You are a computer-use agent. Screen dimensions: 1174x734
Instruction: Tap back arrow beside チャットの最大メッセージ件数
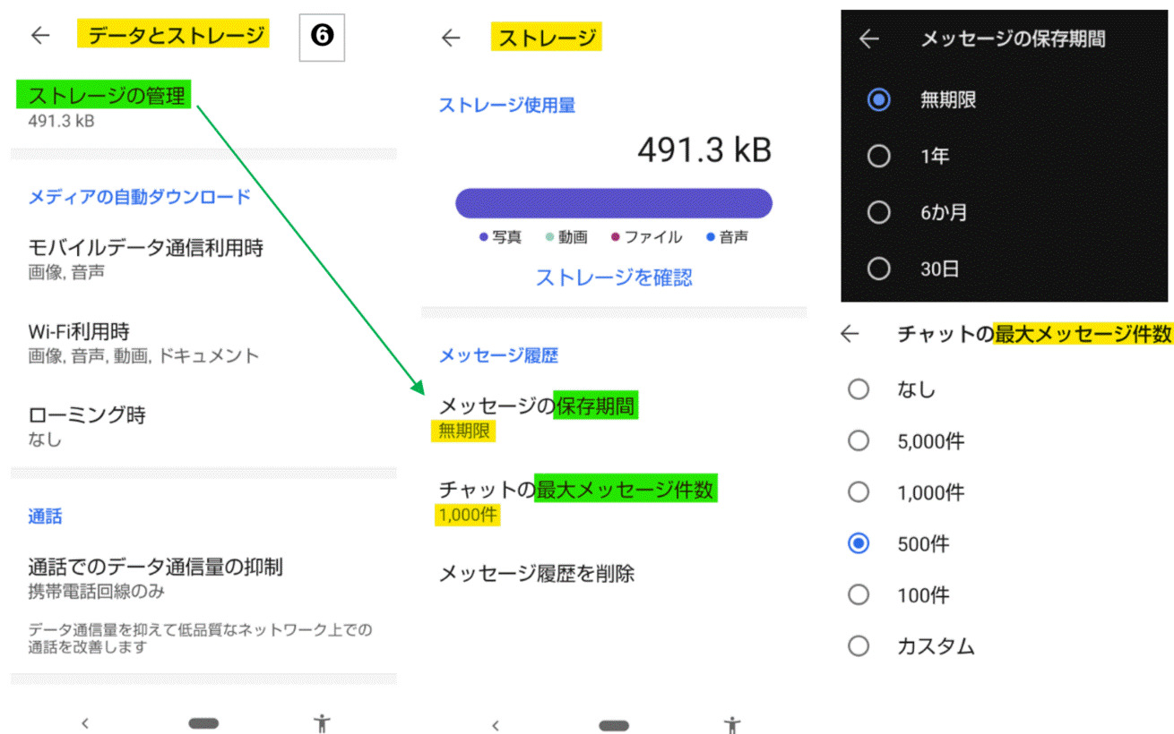pyautogui.click(x=850, y=334)
